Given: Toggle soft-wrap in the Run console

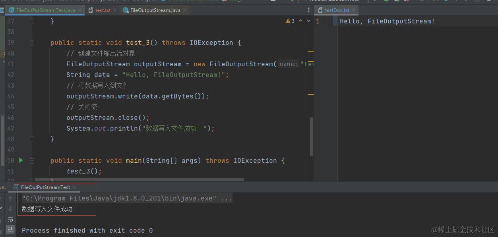Looking at the screenshot, I should pos(10,219).
